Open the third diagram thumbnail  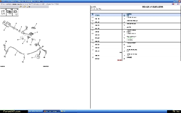pyautogui.click(x=15, y=13)
